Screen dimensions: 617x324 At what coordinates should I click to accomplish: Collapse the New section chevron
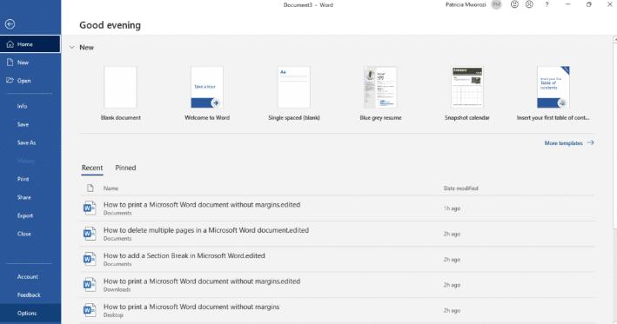pyautogui.click(x=71, y=48)
